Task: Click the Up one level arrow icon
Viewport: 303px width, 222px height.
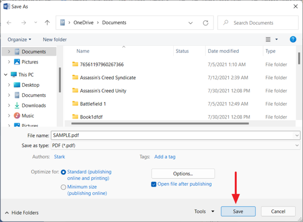Action: [47, 23]
